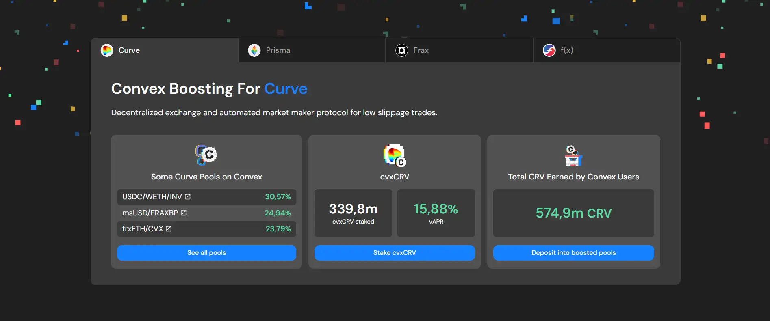Image resolution: width=770 pixels, height=321 pixels.
Task: Switch to the Prisma tab
Action: [x=312, y=50]
